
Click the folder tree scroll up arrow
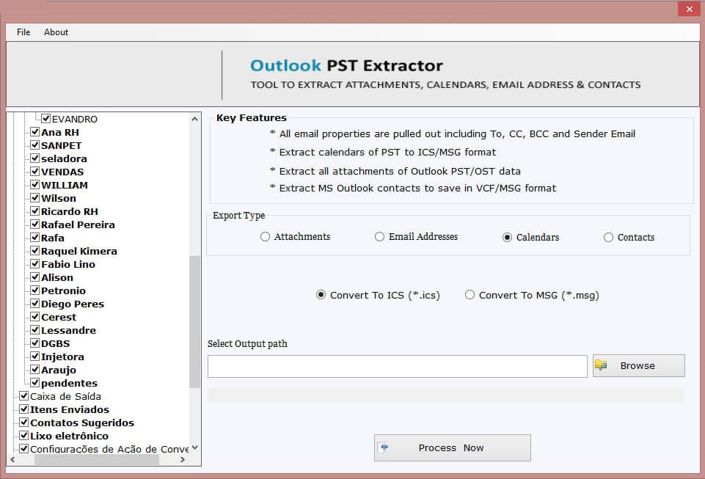(194, 119)
